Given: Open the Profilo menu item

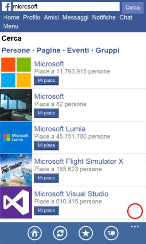Looking at the screenshot, I should (x=32, y=18).
